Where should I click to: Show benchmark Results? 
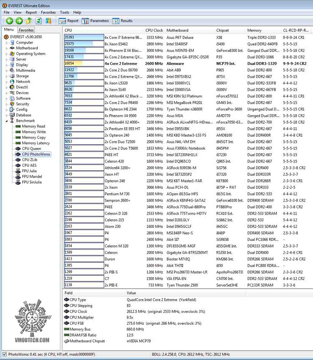(x=122, y=21)
